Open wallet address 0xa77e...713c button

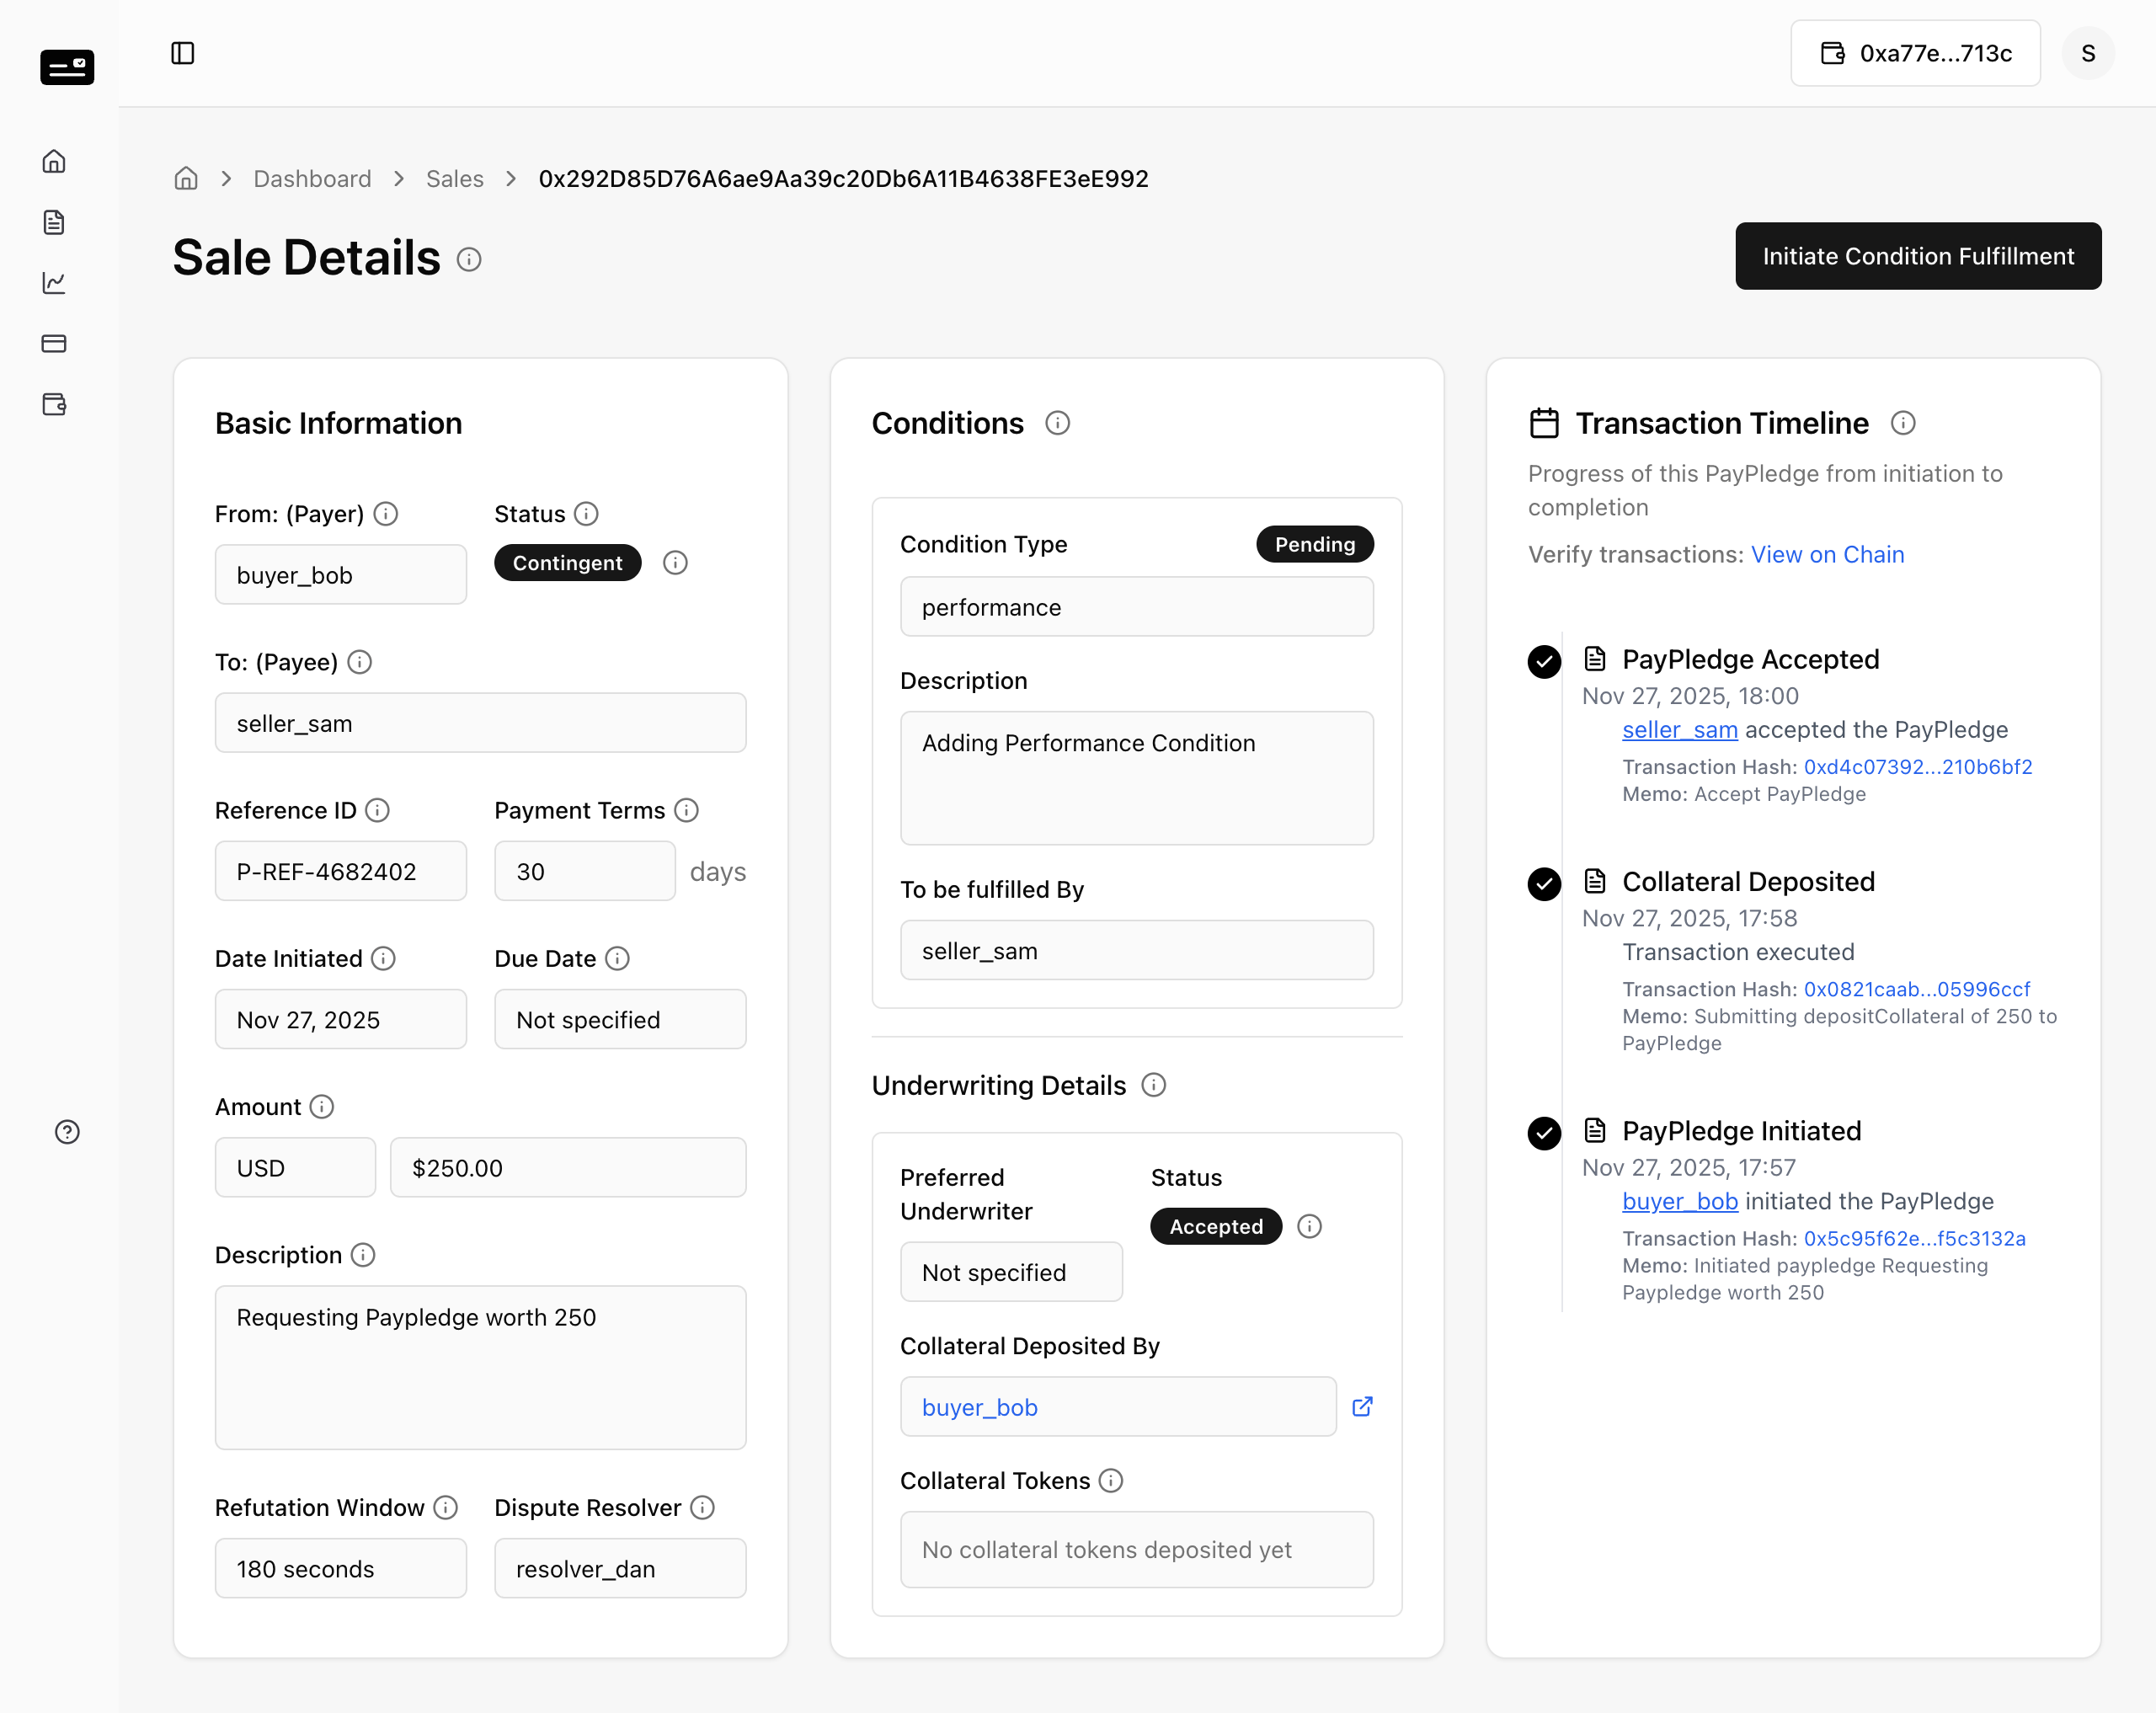pos(1915,53)
